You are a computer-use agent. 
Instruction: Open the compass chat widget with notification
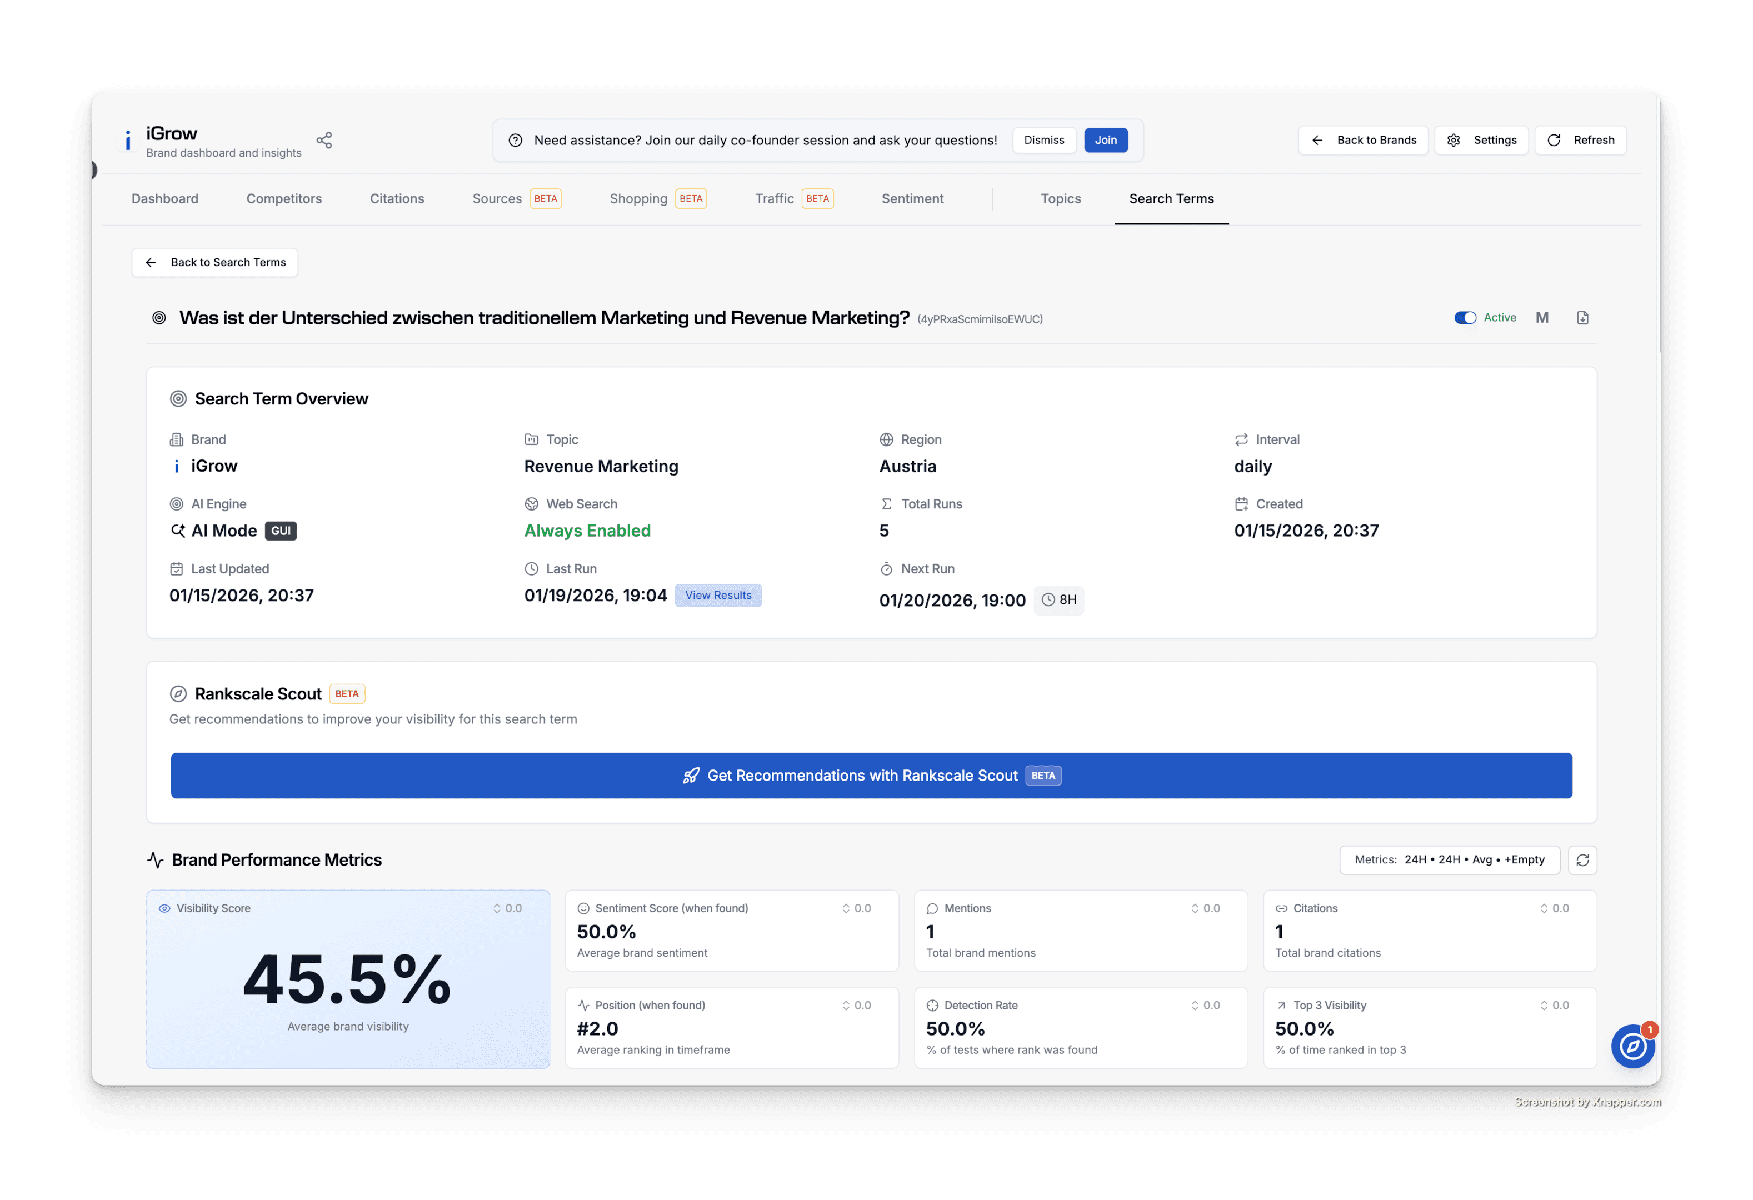(x=1632, y=1046)
